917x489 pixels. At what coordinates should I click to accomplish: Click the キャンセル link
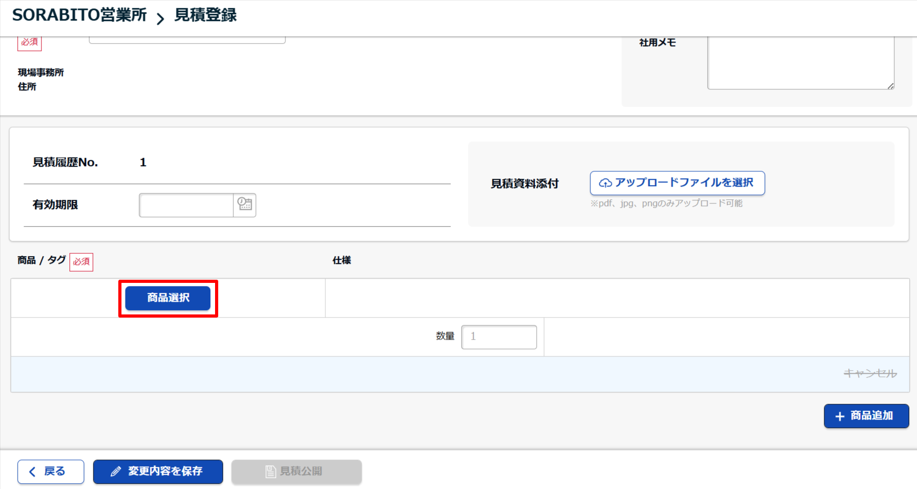[x=870, y=373]
